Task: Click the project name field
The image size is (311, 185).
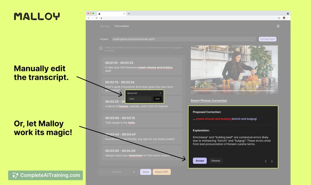Action: click(183, 39)
